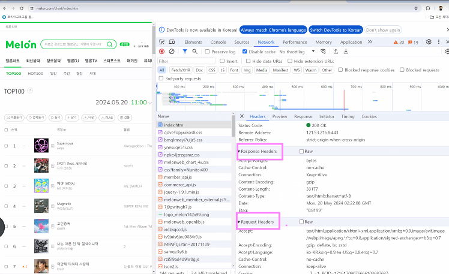The image size is (449, 274).
Task: Select index.htm in request list
Action: point(194,125)
